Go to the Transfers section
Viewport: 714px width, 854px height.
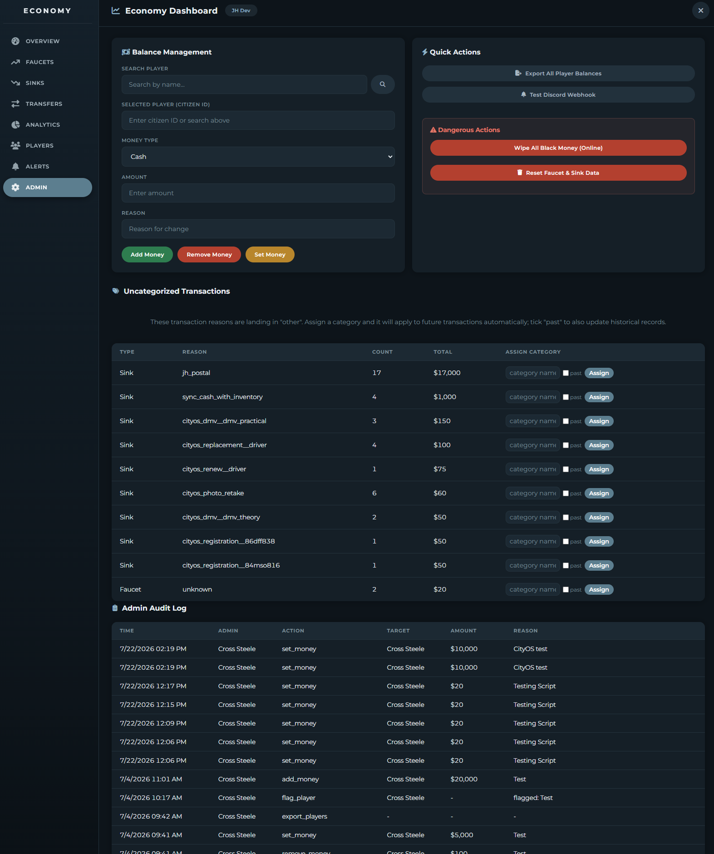[48, 104]
